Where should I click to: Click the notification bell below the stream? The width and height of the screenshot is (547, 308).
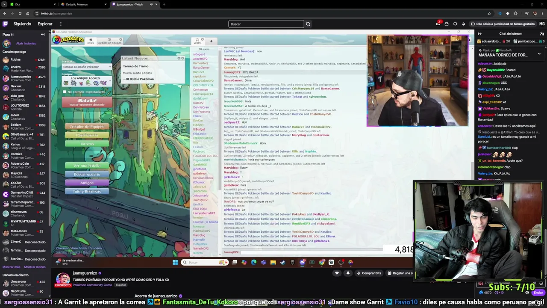tap(348, 273)
